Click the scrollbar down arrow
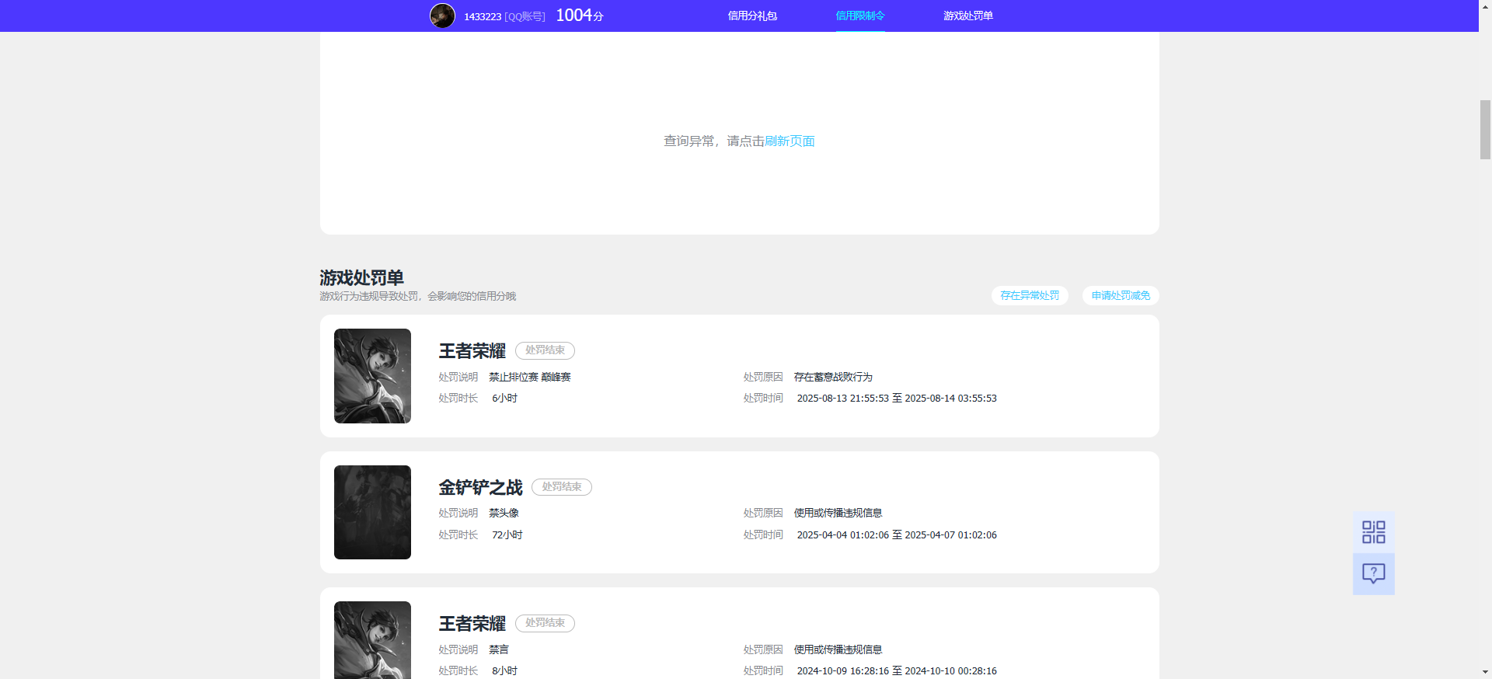Image resolution: width=1492 pixels, height=679 pixels. [x=1485, y=672]
